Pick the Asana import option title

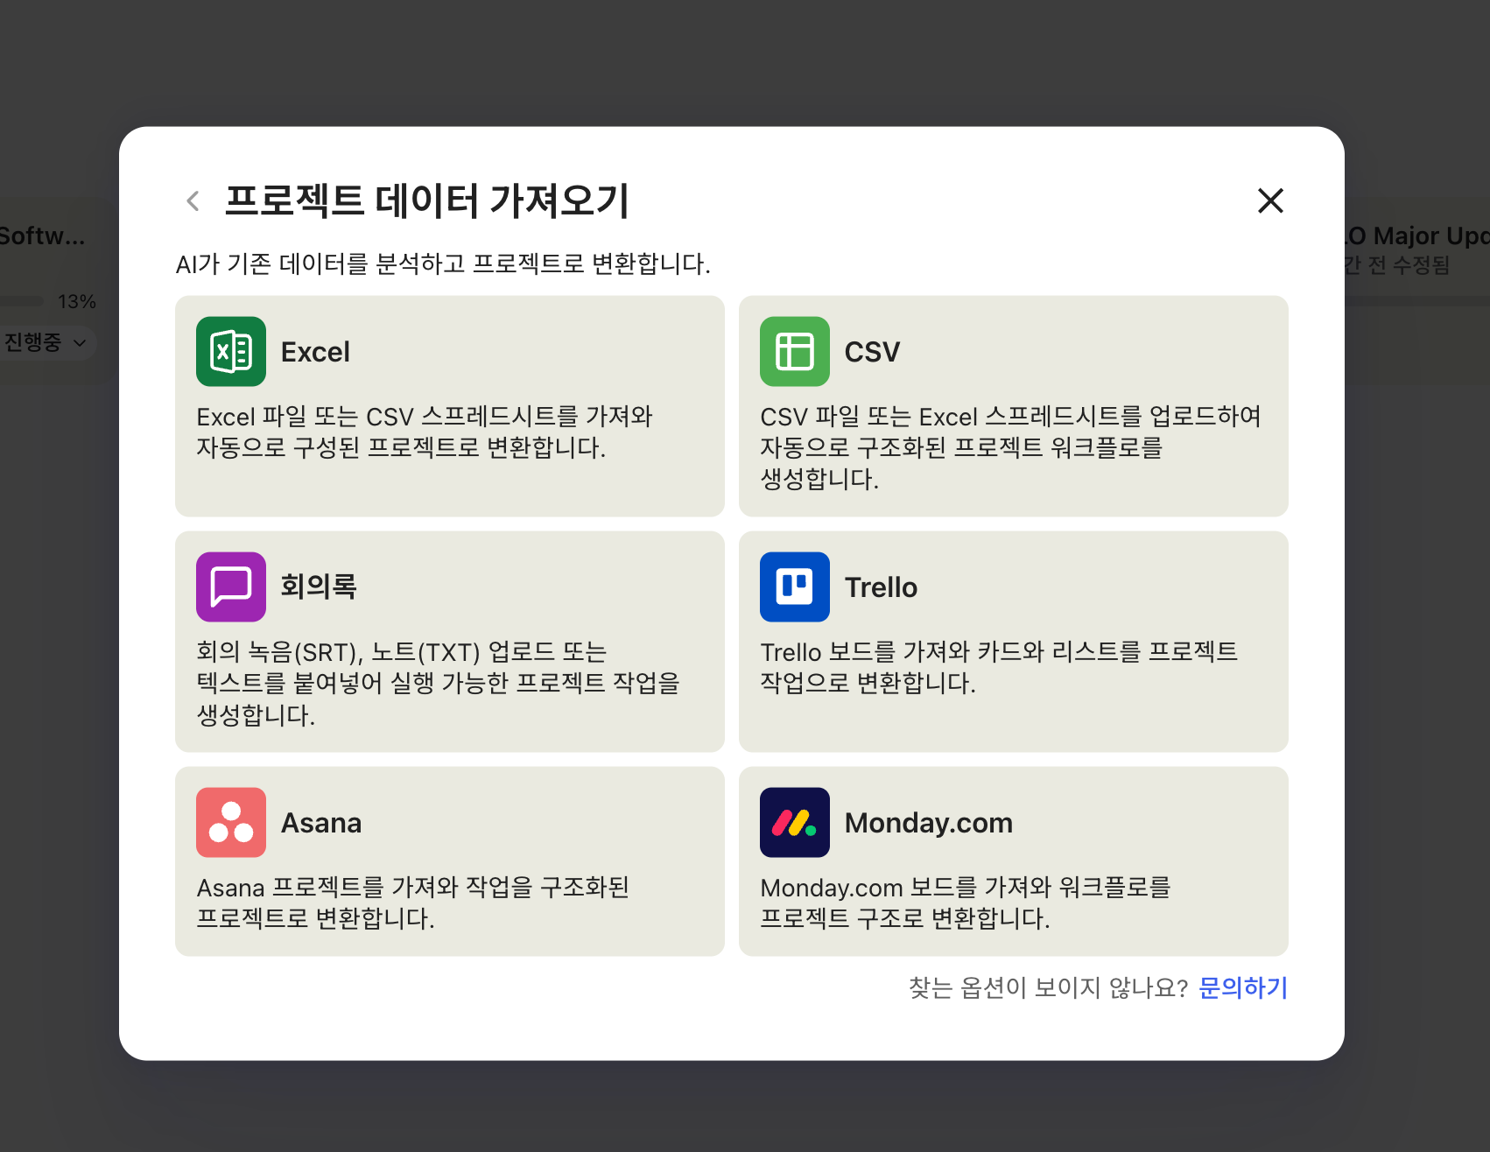tap(321, 823)
